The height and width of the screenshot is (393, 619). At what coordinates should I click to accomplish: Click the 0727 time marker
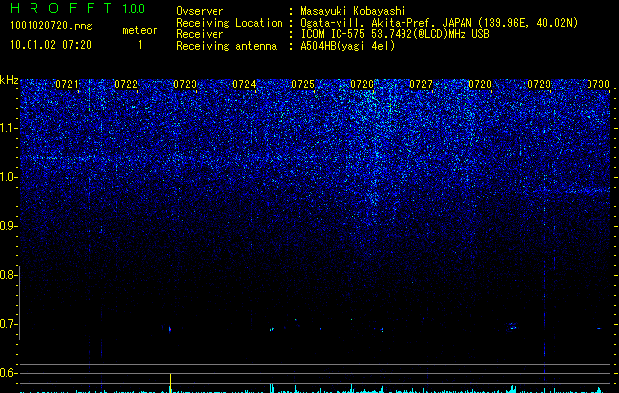421,84
